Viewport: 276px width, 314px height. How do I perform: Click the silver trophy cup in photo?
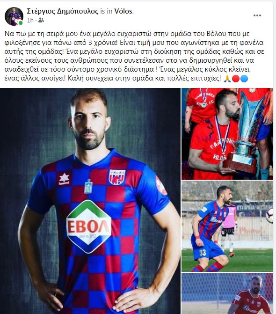[x=248, y=132]
